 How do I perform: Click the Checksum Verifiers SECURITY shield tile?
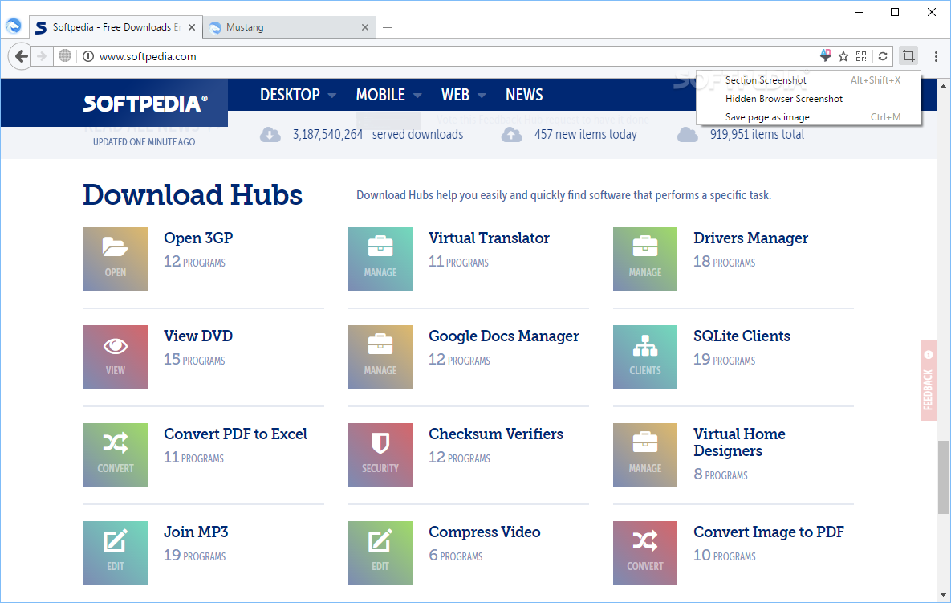coord(380,455)
